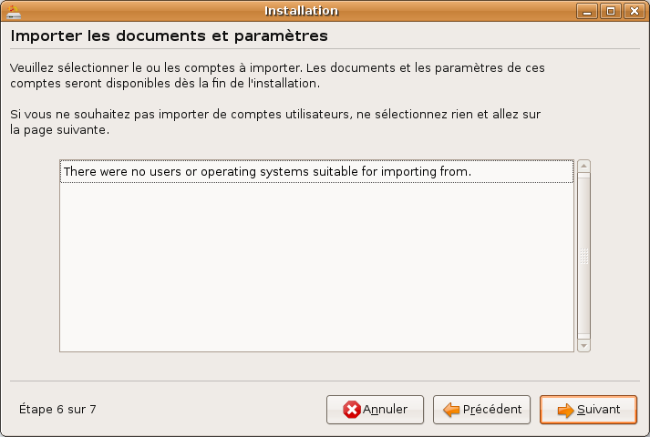The height and width of the screenshot is (437, 650).
Task: Click the scrollbar up arrow of the accounts list
Action: pyautogui.click(x=583, y=166)
